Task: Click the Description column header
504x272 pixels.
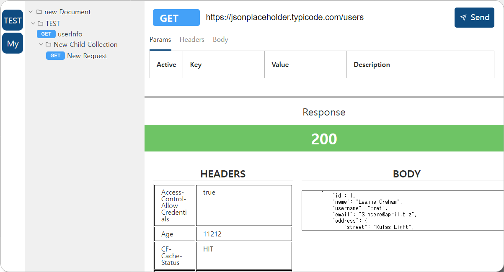Action: click(421, 64)
